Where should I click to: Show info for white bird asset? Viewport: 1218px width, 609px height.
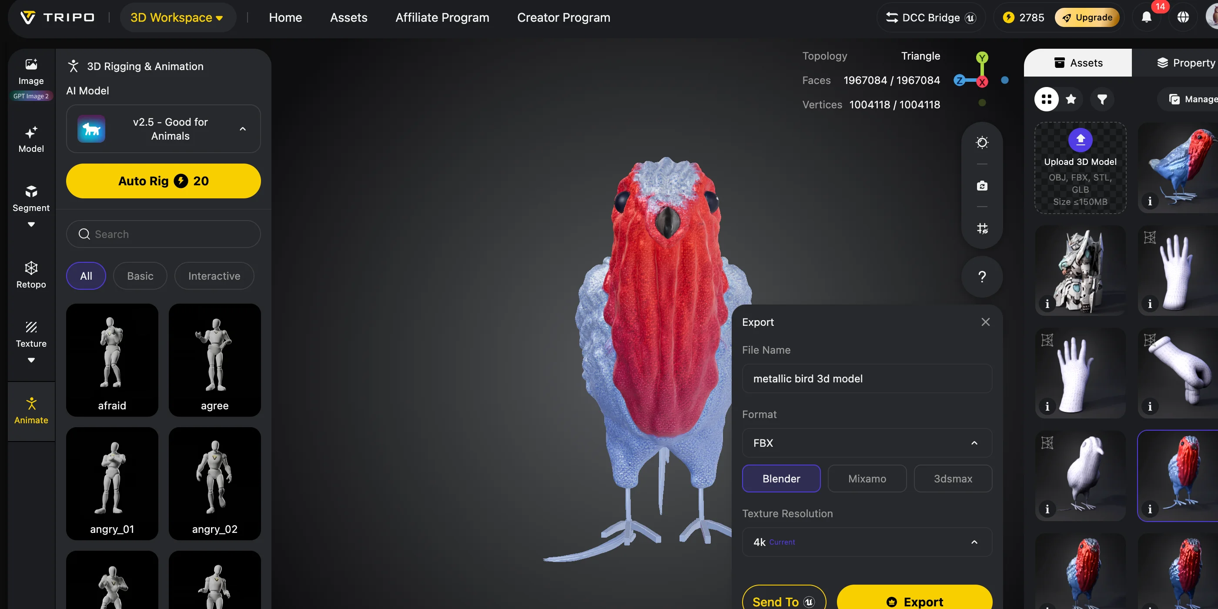tap(1047, 509)
